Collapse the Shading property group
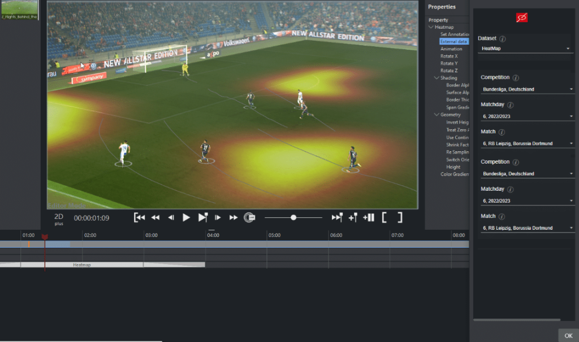The image size is (579, 342). click(x=437, y=78)
